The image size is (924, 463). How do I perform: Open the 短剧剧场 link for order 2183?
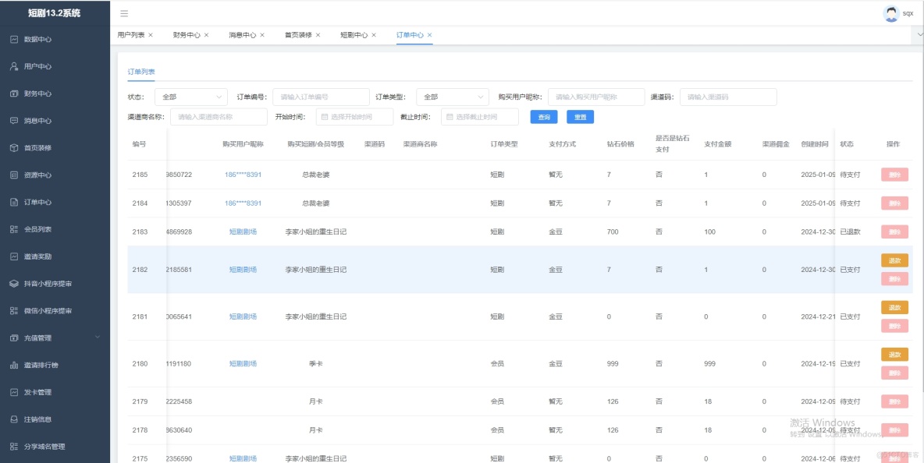click(243, 231)
